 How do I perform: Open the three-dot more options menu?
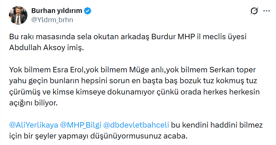[x=266, y=12]
